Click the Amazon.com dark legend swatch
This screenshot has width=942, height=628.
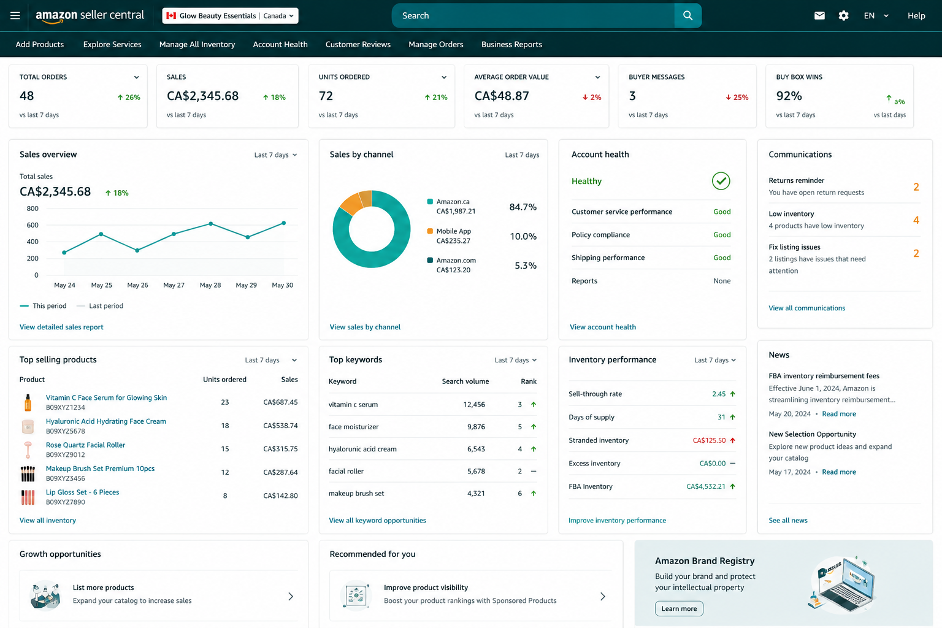tap(430, 261)
